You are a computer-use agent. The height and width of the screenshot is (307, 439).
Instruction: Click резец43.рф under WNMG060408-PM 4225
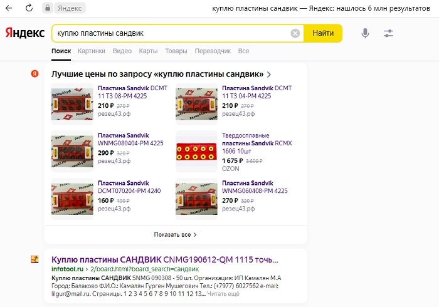[x=238, y=209]
